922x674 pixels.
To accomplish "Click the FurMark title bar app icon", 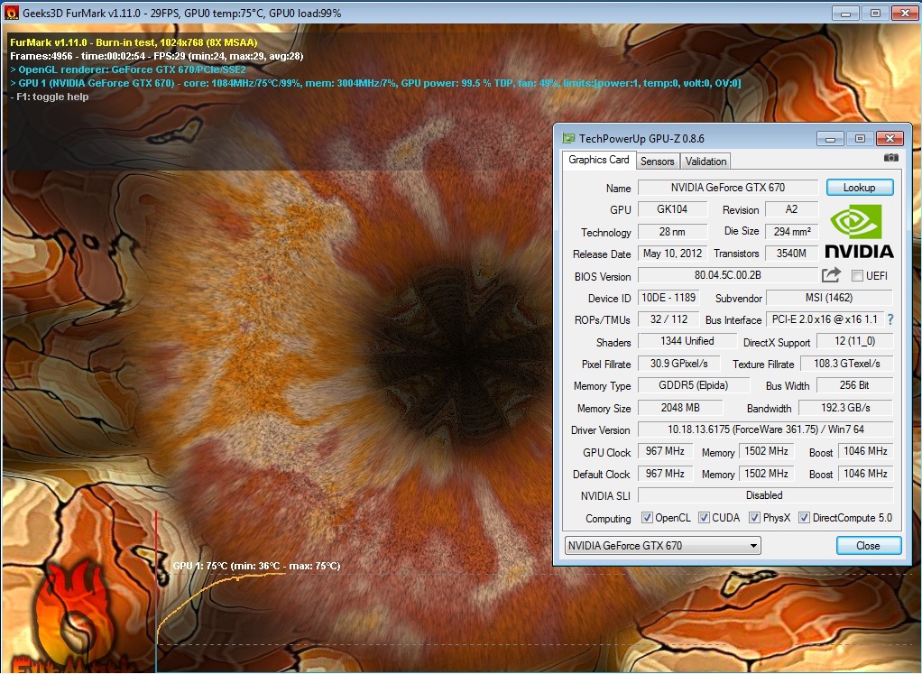I will (x=12, y=14).
